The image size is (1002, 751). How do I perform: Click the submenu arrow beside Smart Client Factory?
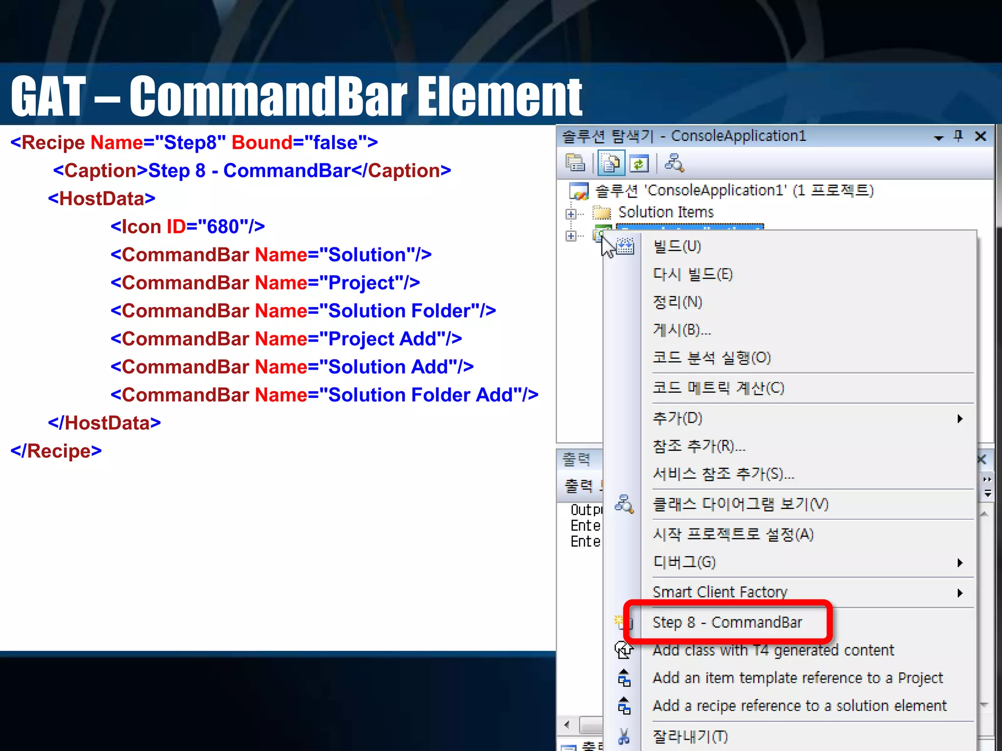click(x=960, y=593)
